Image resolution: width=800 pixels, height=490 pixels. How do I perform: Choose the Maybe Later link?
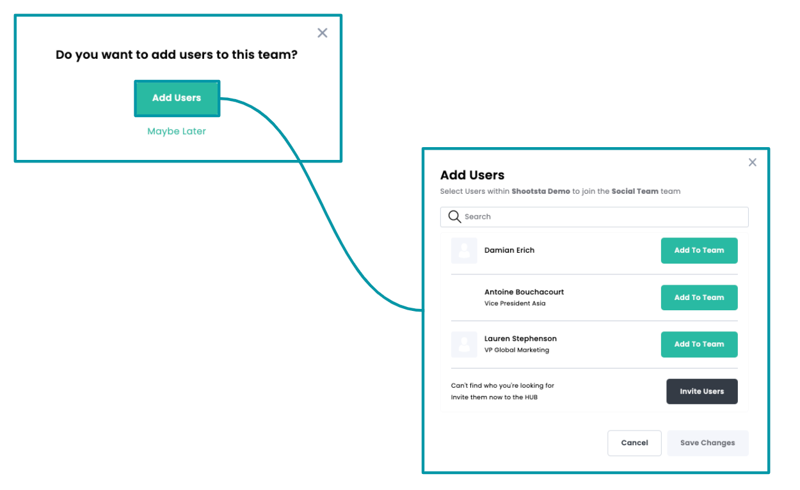click(x=177, y=131)
